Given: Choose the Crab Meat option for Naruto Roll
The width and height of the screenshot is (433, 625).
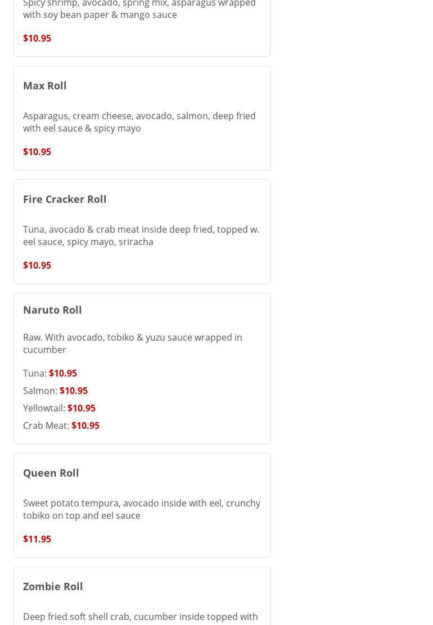Looking at the screenshot, I should point(46,425).
